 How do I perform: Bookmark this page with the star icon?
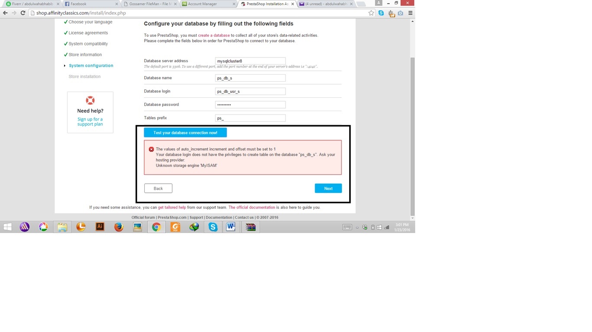coord(371,13)
